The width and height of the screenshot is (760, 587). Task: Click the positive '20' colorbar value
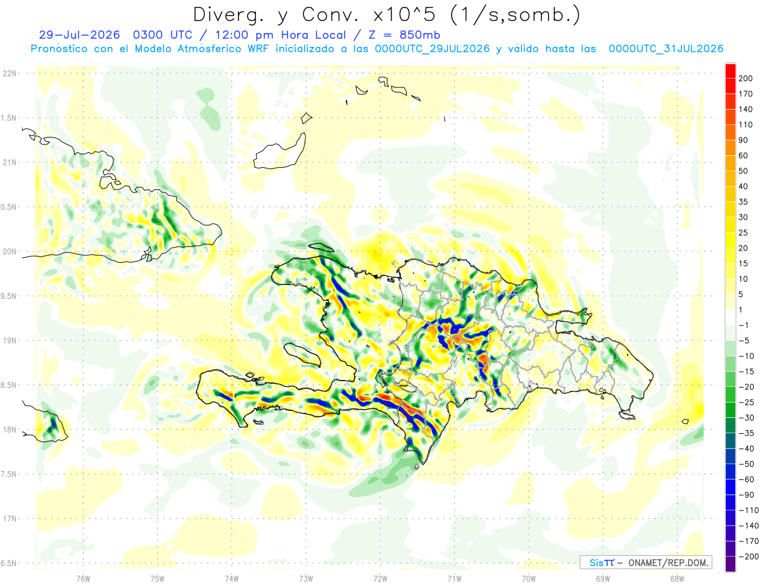pyautogui.click(x=744, y=248)
